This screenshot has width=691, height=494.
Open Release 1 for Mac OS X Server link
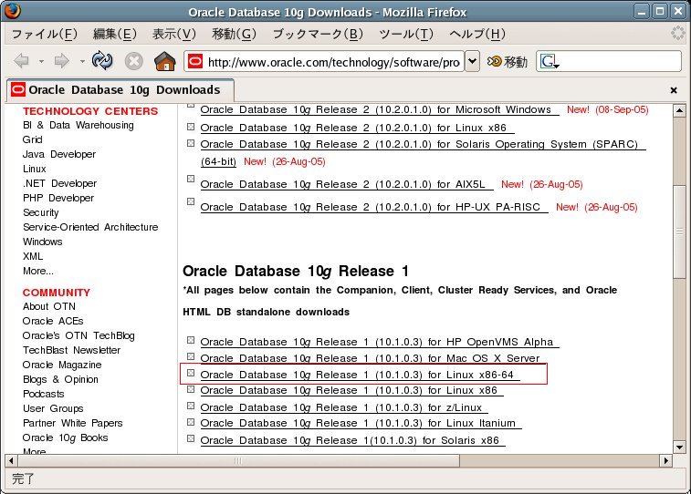click(x=372, y=358)
